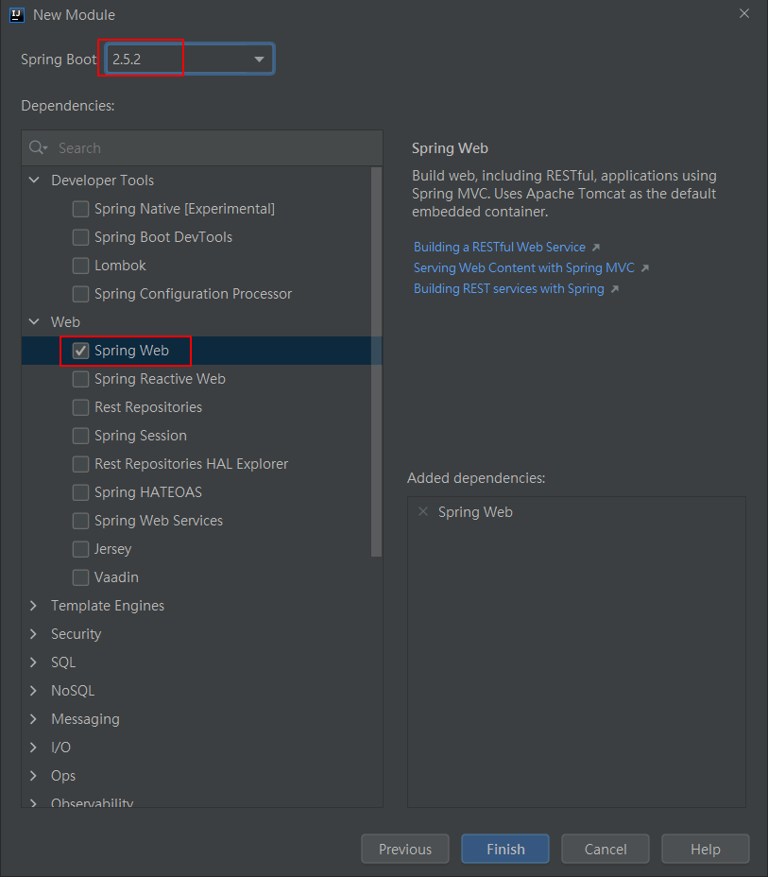Viewport: 768px width, 877px height.
Task: Click the dependency list scrollbar
Action: [x=376, y=362]
